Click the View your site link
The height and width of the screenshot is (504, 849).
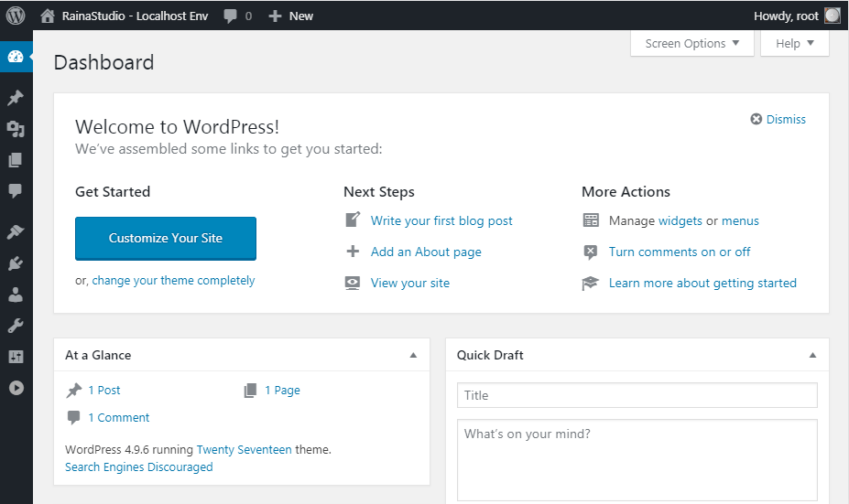(410, 283)
